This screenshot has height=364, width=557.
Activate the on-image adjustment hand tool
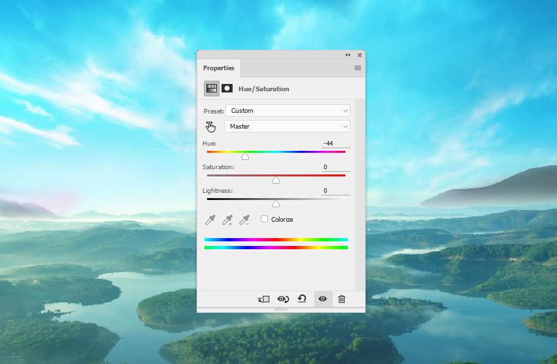tap(210, 126)
